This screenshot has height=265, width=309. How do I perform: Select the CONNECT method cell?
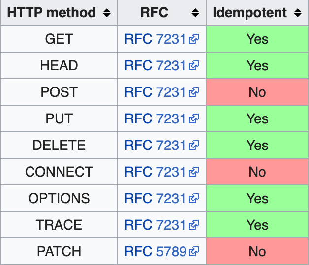click(59, 172)
